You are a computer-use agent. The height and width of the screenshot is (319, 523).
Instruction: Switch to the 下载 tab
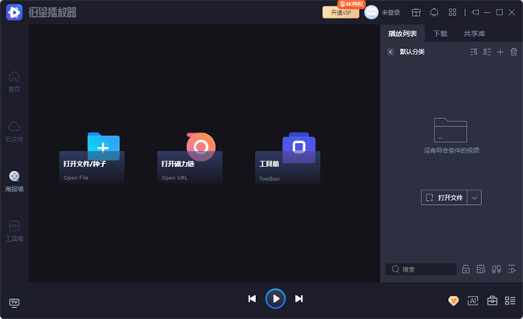pos(440,34)
